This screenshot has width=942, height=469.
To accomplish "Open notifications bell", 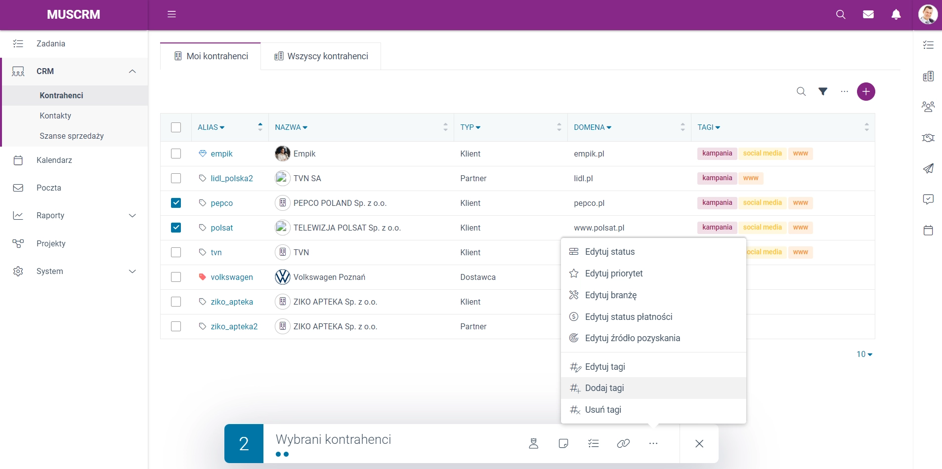I will (896, 14).
